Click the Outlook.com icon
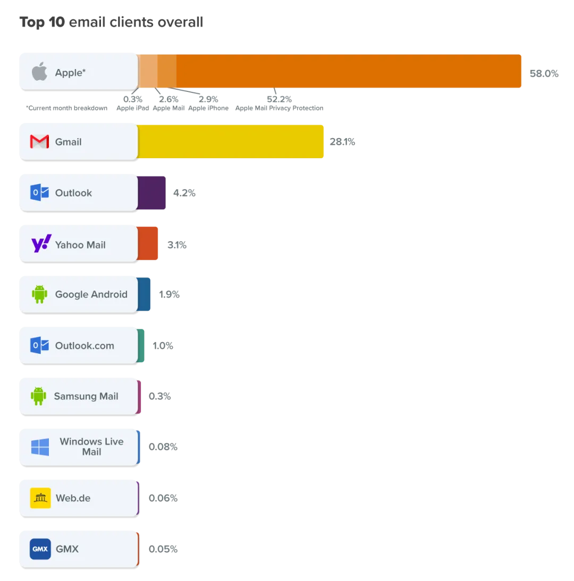 click(x=39, y=345)
